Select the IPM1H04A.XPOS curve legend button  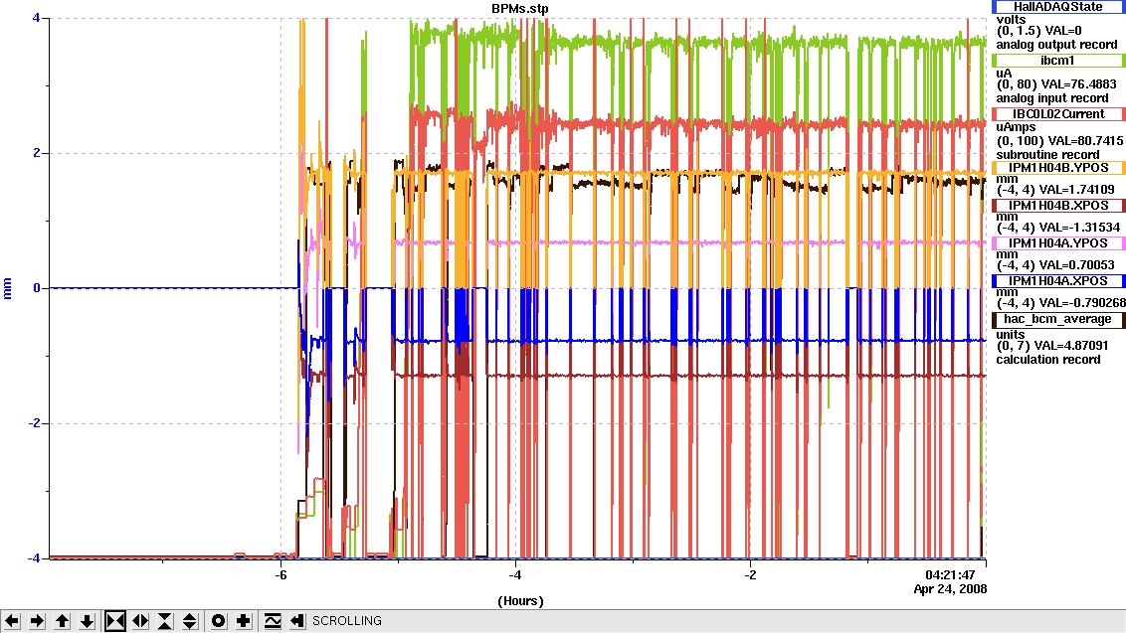[x=1058, y=281]
